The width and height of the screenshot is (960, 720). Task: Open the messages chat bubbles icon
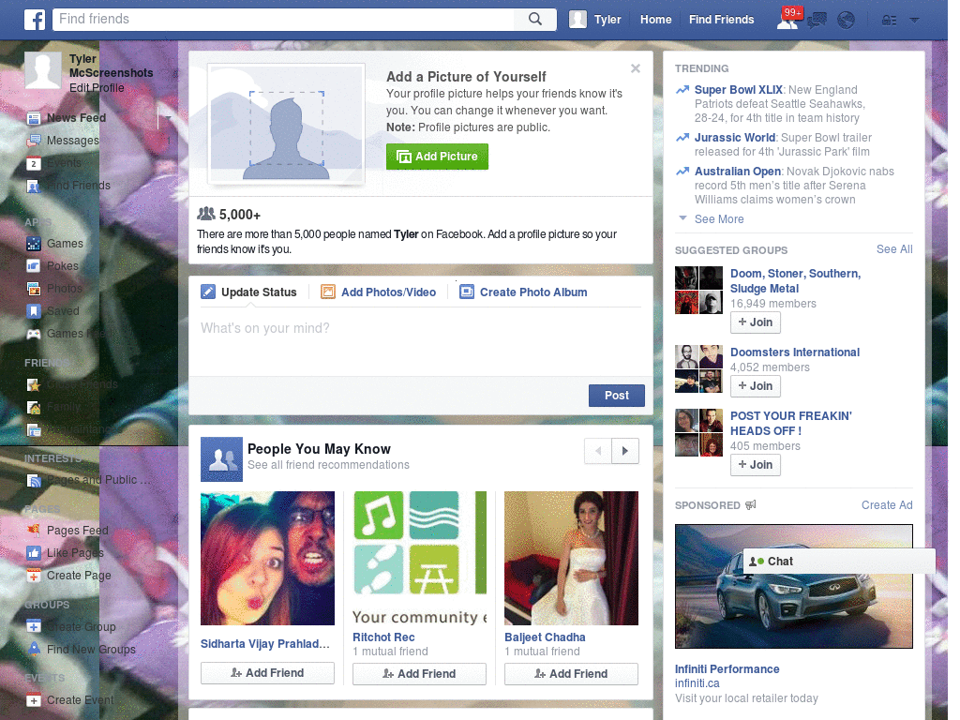point(817,21)
